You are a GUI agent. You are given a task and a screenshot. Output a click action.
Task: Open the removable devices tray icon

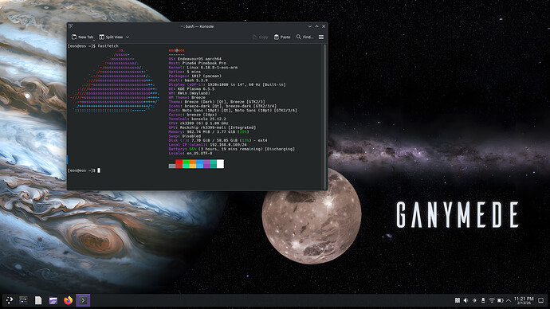coord(483,300)
